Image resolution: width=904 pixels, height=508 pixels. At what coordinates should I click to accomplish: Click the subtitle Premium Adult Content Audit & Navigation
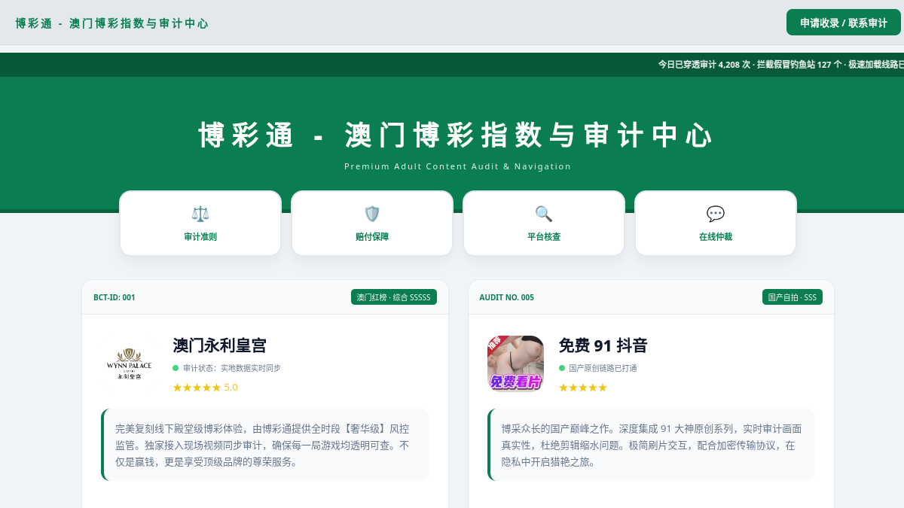[x=457, y=166]
